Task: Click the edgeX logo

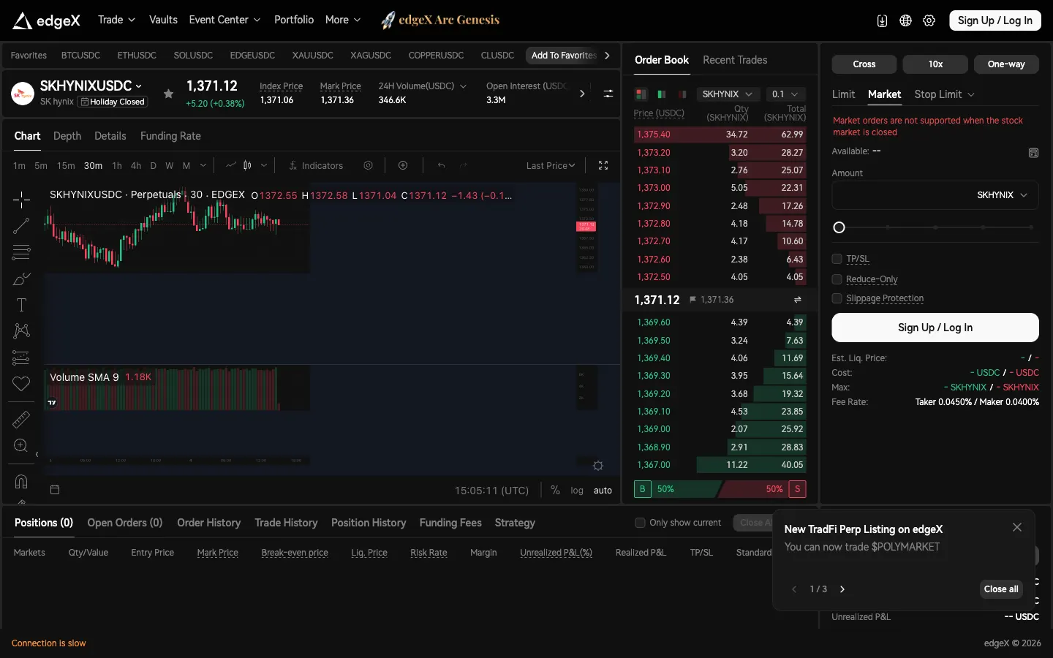Action: coord(47,20)
